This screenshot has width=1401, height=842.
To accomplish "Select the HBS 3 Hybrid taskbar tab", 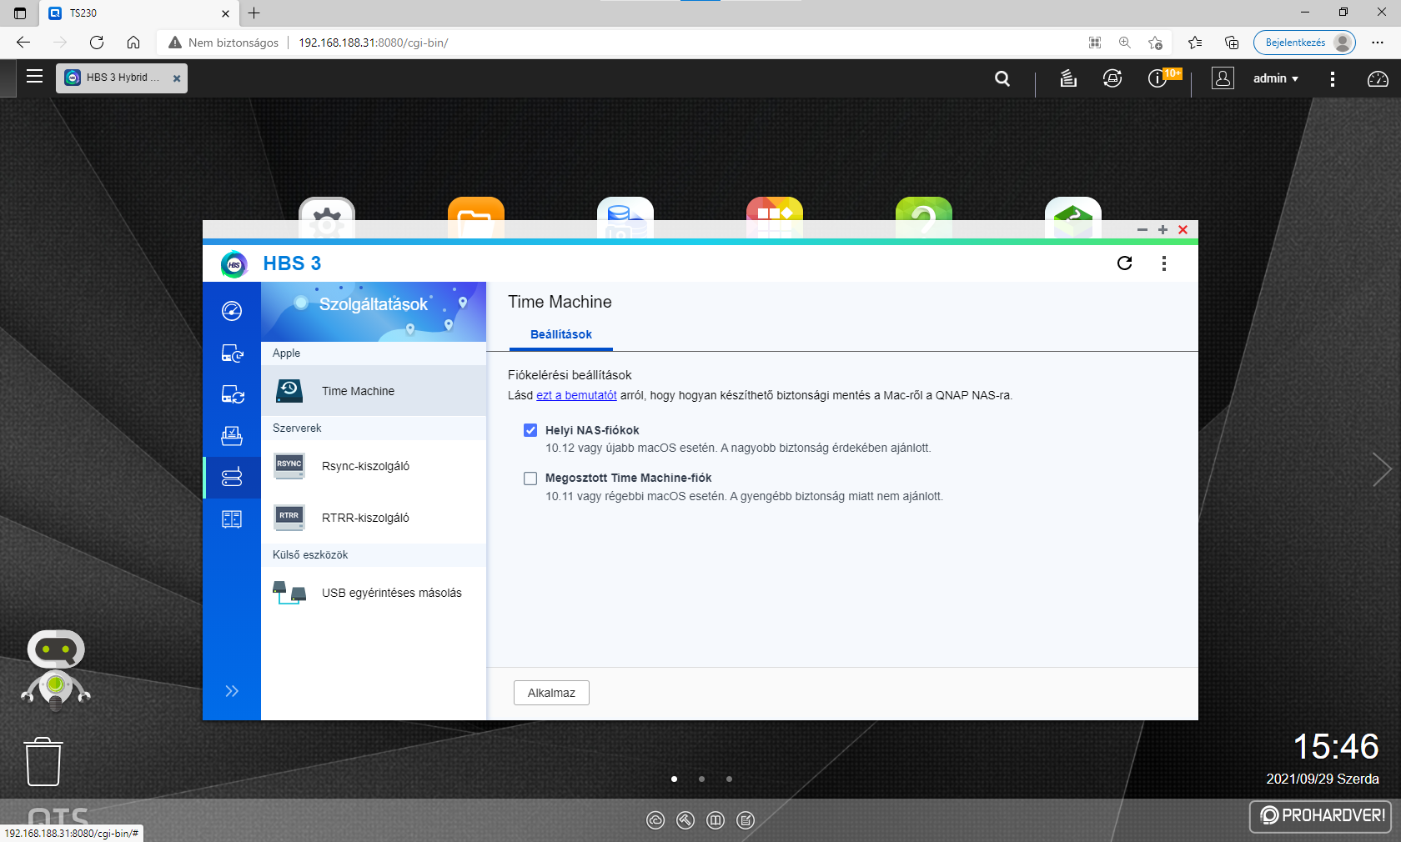I will pyautogui.click(x=122, y=78).
